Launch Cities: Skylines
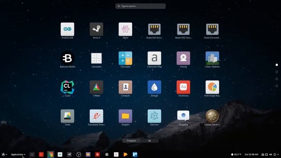 click(x=213, y=58)
